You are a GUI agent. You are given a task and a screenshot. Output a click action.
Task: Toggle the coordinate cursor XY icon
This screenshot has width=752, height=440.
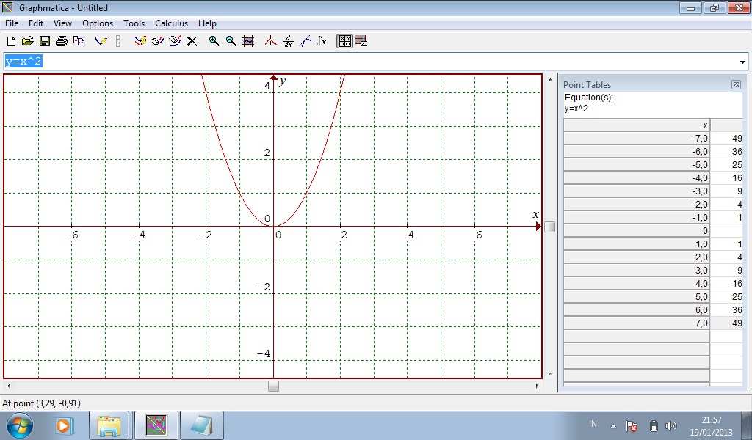point(361,41)
